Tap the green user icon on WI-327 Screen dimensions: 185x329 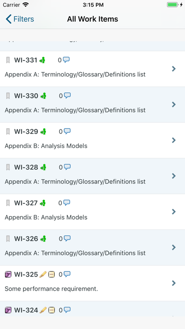(43, 203)
